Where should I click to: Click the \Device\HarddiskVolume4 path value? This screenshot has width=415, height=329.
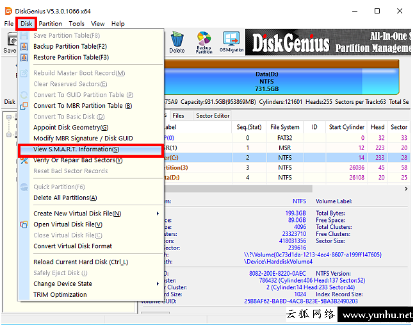[278, 262]
